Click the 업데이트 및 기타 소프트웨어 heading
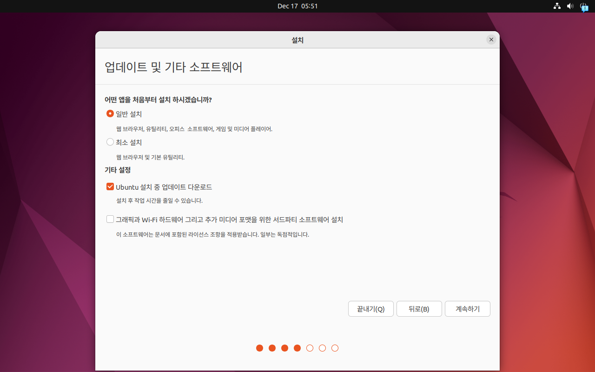Screen dimensions: 595x372 coord(174,67)
